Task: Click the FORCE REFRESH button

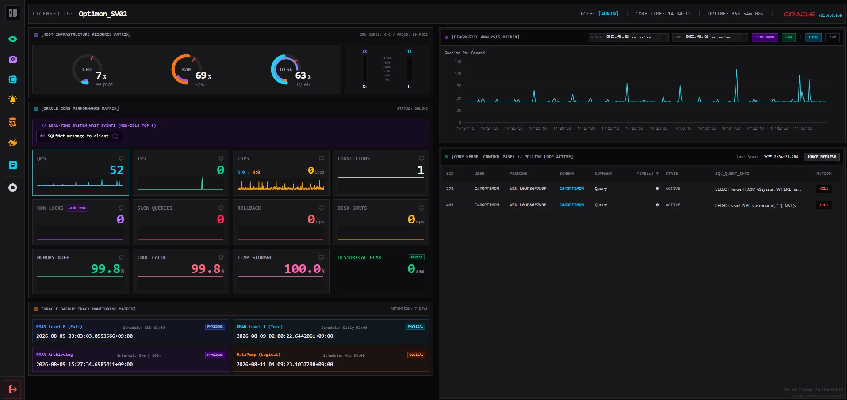Action: (x=822, y=157)
